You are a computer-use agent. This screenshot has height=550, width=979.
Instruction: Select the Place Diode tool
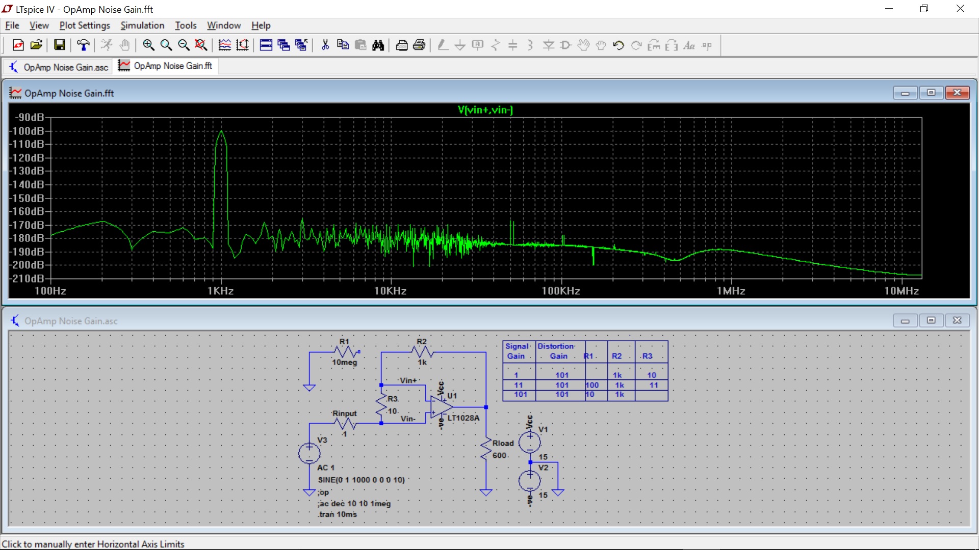pos(549,45)
